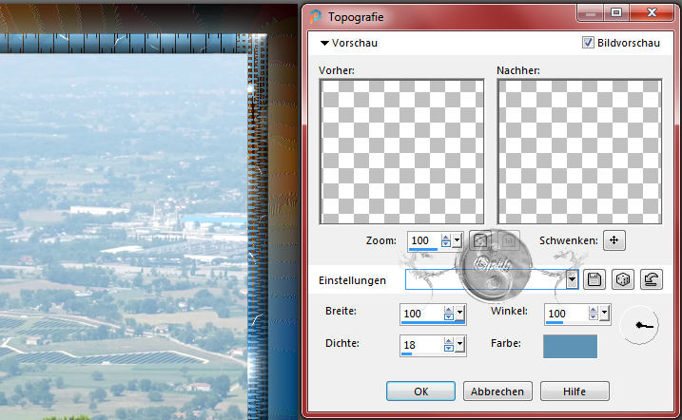Screen dimensions: 682x420
Task: Click the Abbrechen button
Action: pyautogui.click(x=497, y=391)
